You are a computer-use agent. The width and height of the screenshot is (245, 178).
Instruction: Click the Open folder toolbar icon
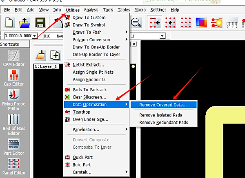(x=24, y=22)
